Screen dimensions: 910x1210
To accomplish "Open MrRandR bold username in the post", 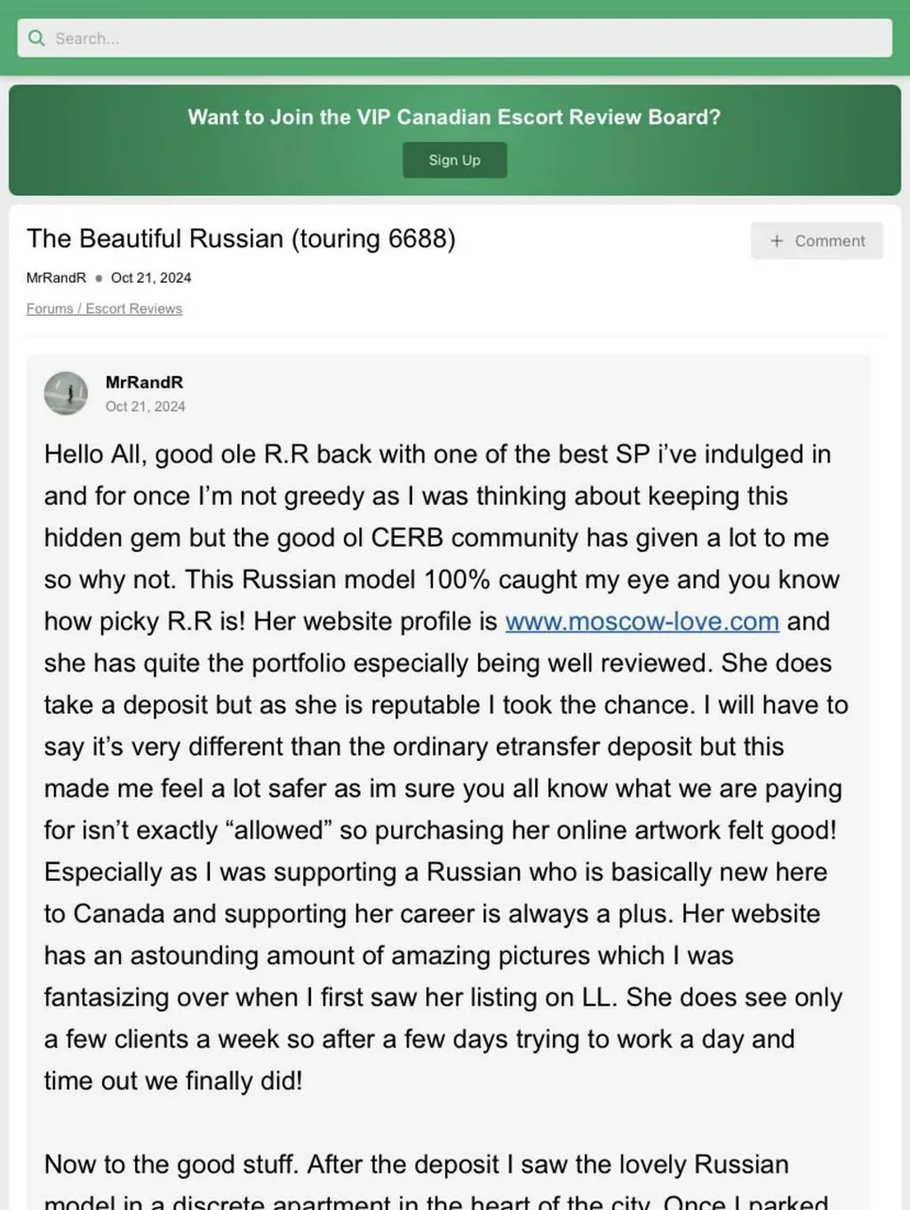I will point(145,383).
